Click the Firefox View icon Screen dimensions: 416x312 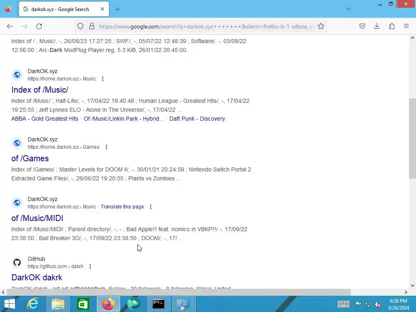pyautogui.click(x=8, y=9)
